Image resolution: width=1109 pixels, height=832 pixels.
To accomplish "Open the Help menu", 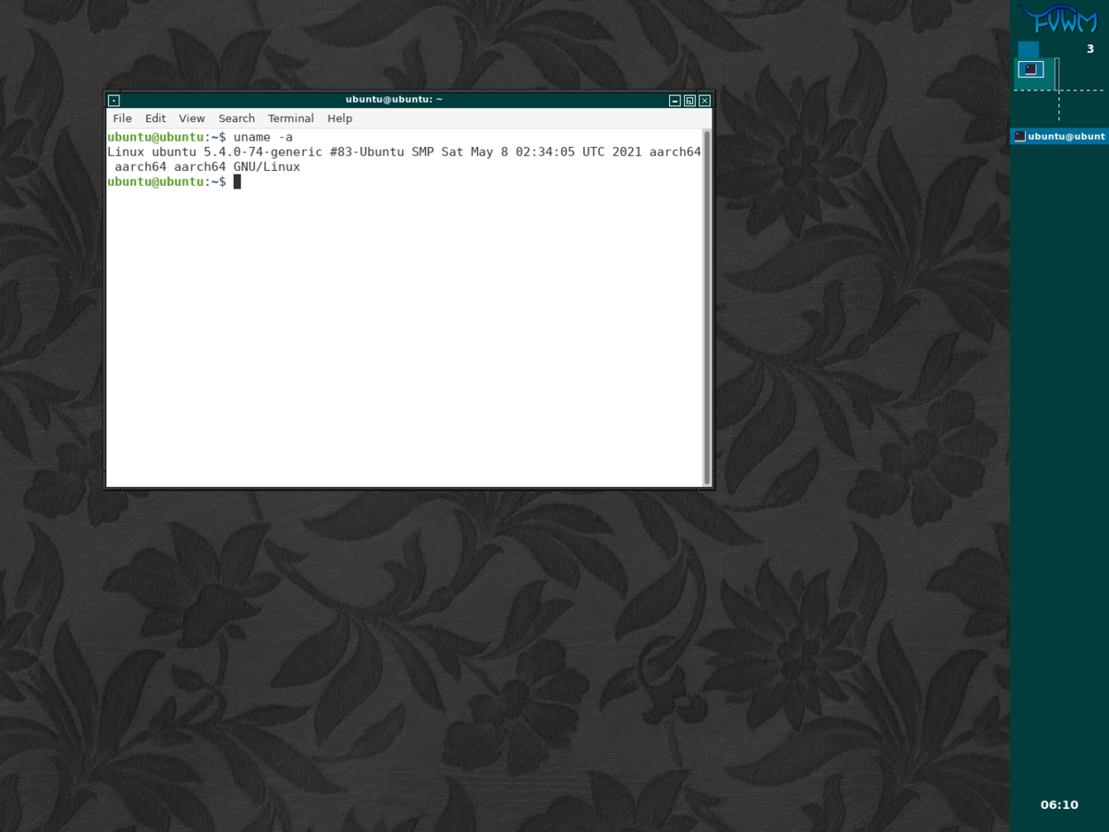I will [x=339, y=118].
